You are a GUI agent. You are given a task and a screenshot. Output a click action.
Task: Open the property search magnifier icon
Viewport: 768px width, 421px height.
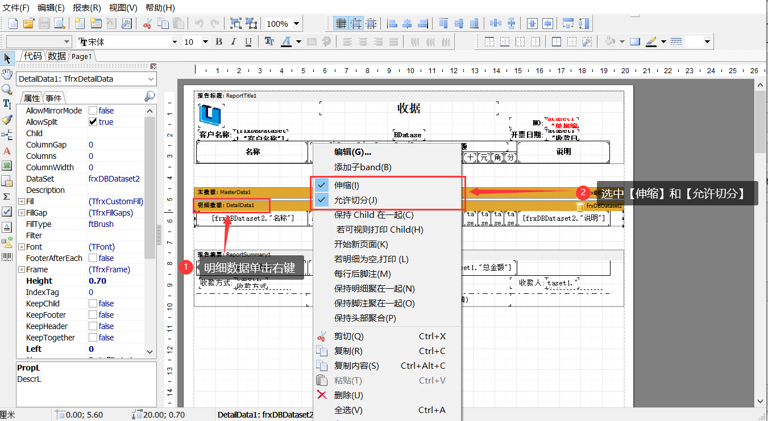(x=150, y=96)
